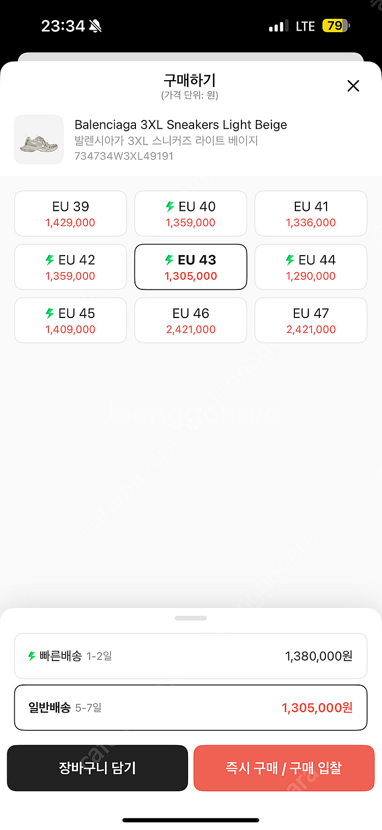Image resolution: width=382 pixels, height=830 pixels.
Task: Choose 일반배송 5-7일 delivery option
Action: click(190, 707)
